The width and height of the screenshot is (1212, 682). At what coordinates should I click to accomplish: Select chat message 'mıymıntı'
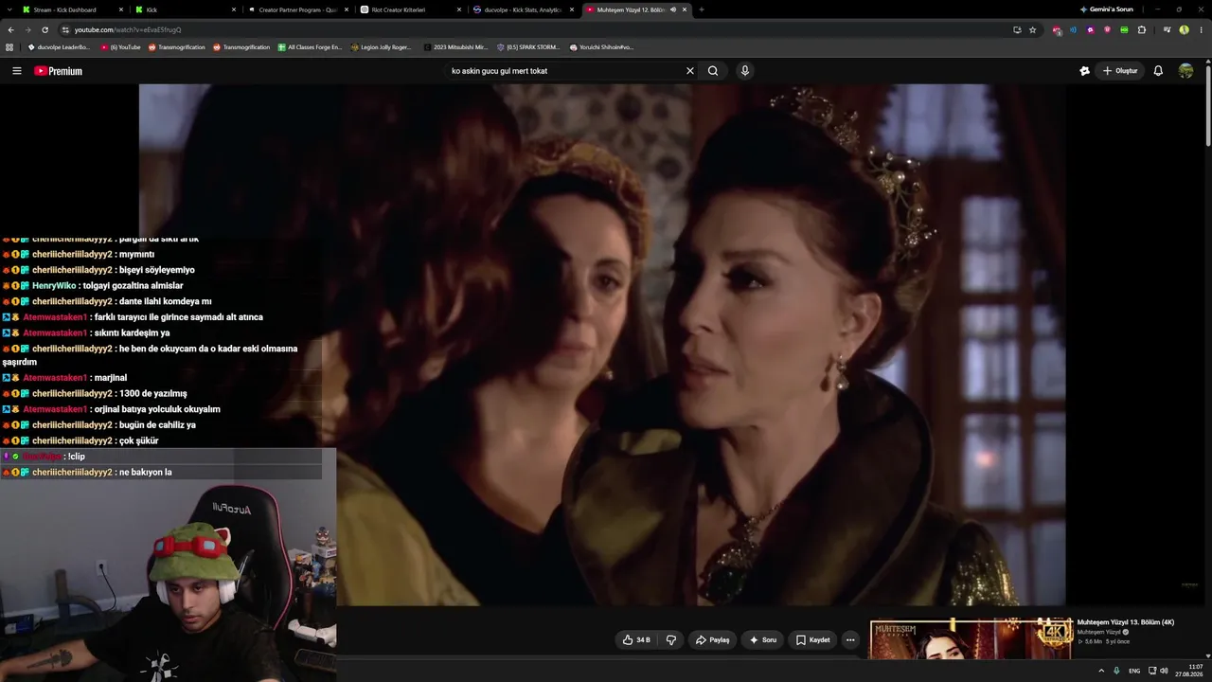pyautogui.click(x=136, y=254)
